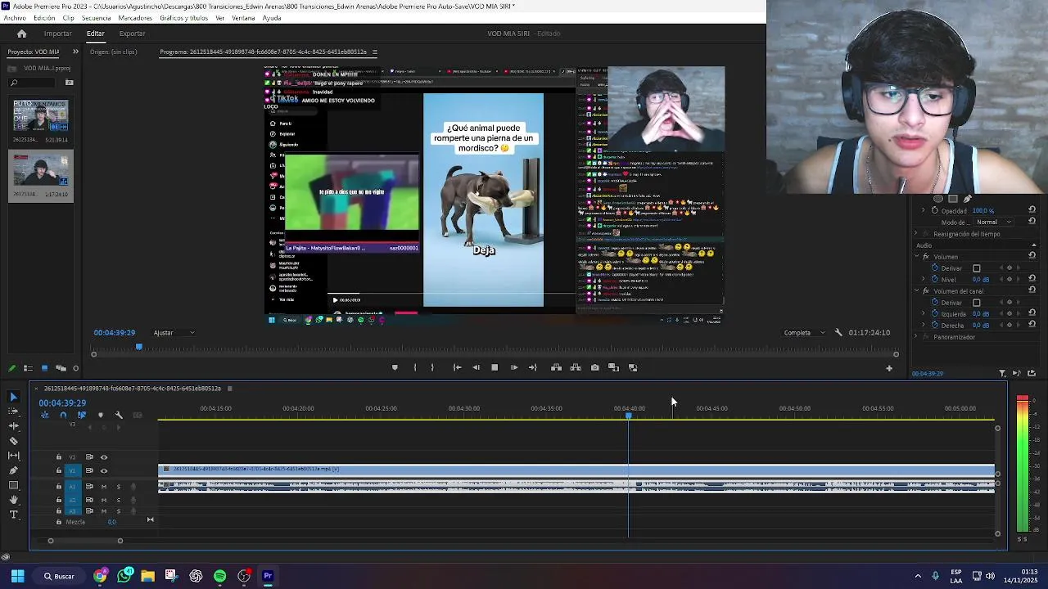Click the Mark Out button in the Program monitor

pos(432,367)
